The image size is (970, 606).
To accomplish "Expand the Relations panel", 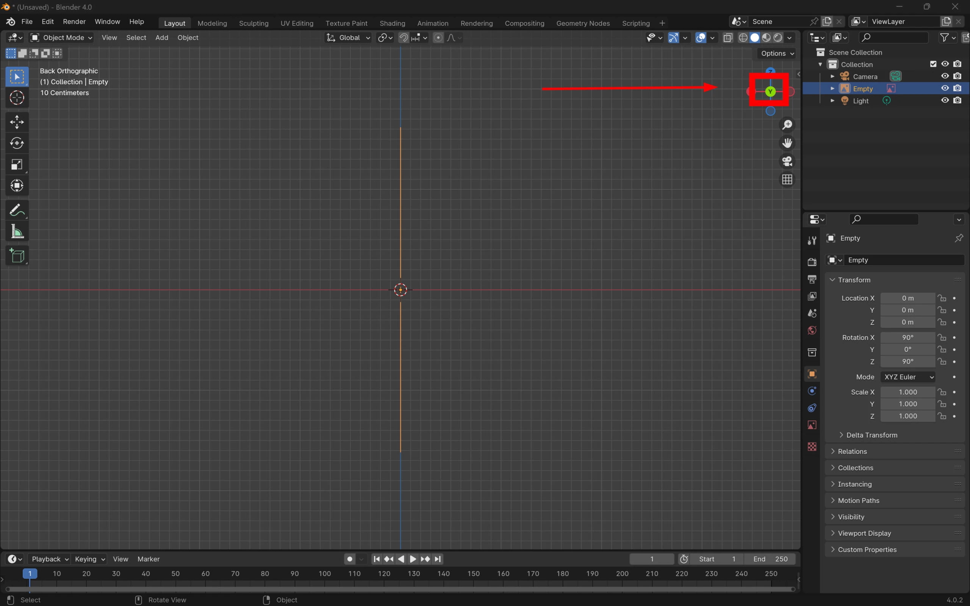I will [x=852, y=451].
